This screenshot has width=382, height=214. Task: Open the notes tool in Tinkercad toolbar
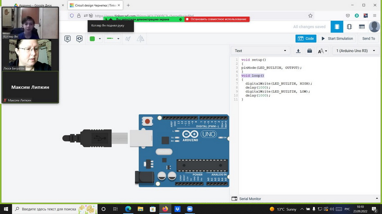(x=67, y=39)
